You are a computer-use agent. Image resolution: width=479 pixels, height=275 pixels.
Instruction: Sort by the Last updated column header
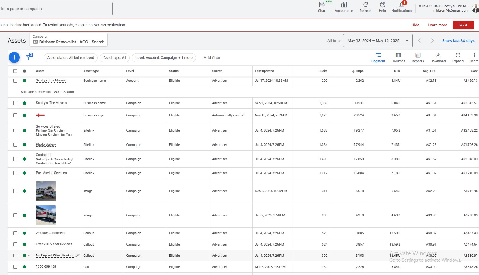tap(265, 71)
